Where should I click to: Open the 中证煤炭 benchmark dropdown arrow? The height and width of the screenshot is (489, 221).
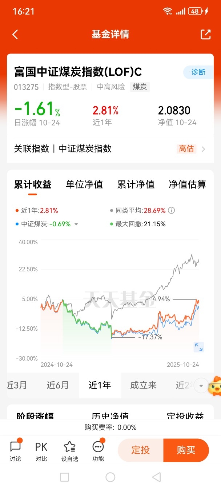(x=76, y=224)
